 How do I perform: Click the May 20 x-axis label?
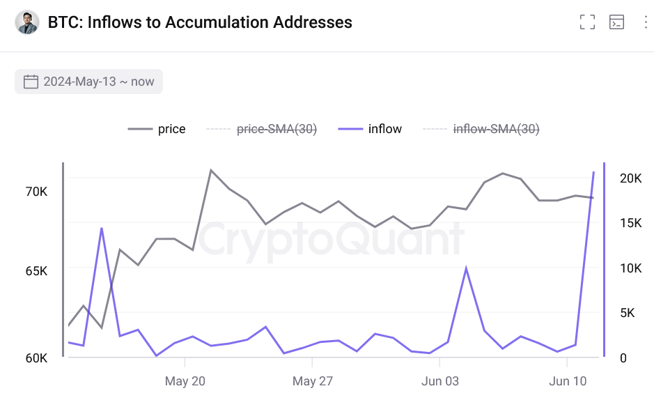(x=185, y=381)
